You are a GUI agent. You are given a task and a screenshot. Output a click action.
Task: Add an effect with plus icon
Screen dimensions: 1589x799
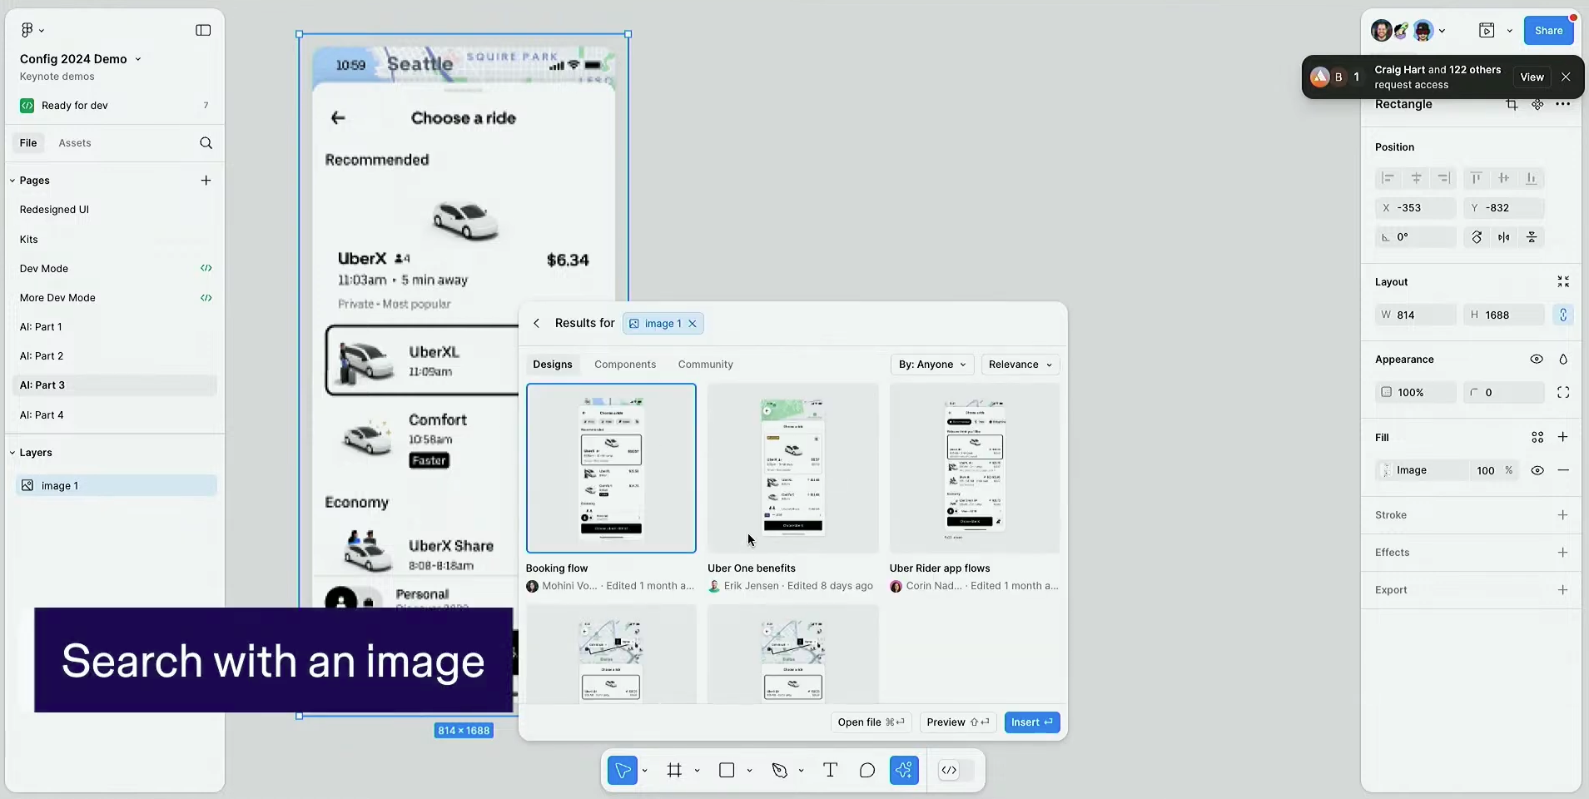tap(1563, 553)
